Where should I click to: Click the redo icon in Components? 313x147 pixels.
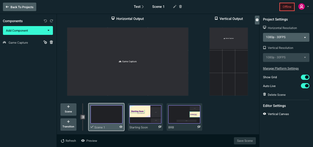click(51, 21)
